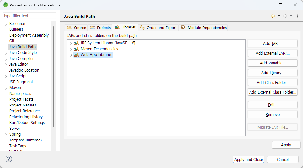Select Deployment Assembly page
Viewport: 303px width, 168px height.
pyautogui.click(x=29, y=35)
